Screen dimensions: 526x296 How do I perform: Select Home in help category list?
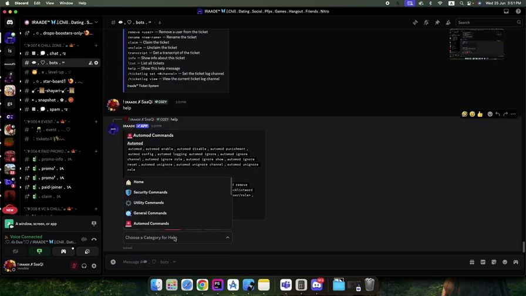[178, 182]
